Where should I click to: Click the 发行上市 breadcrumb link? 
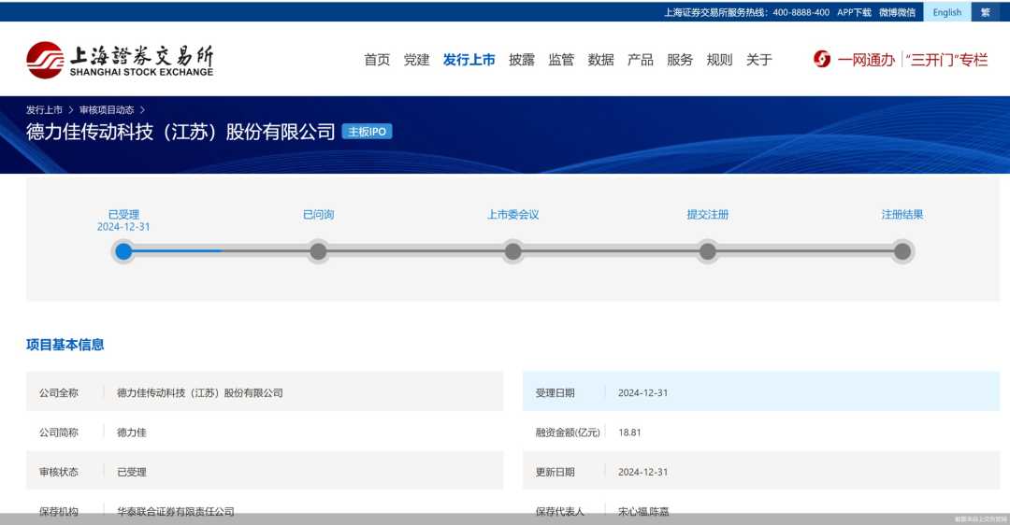[x=44, y=109]
